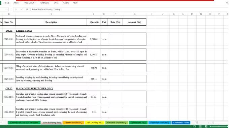Click the confirm entry checkmark icon
Screen dimensions: 229x128
pyautogui.click(x=22, y=9)
